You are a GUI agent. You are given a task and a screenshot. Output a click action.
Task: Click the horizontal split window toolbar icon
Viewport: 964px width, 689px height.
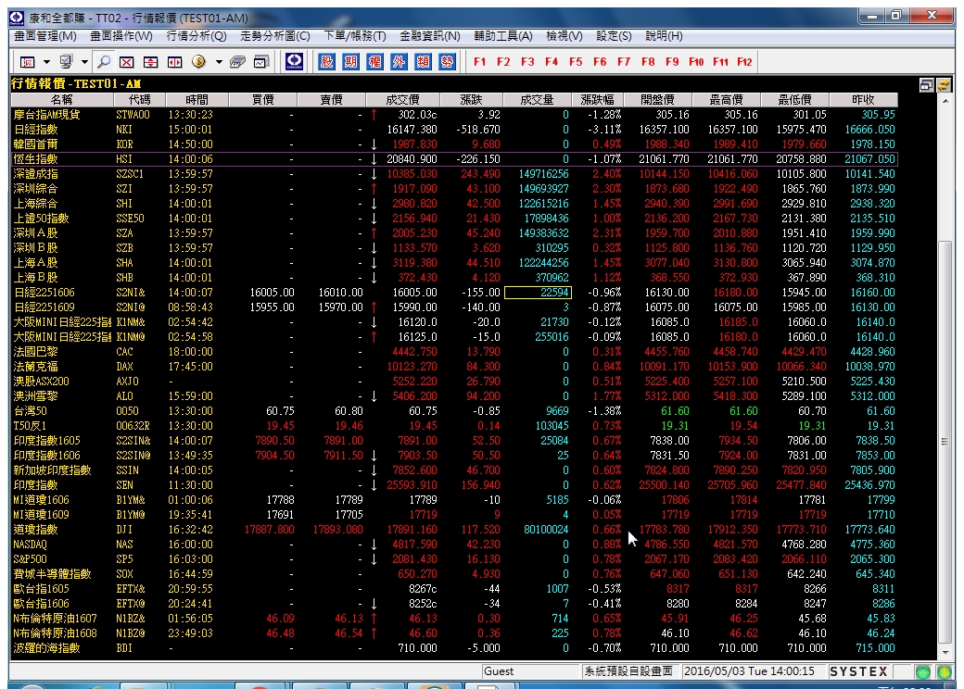click(x=175, y=62)
